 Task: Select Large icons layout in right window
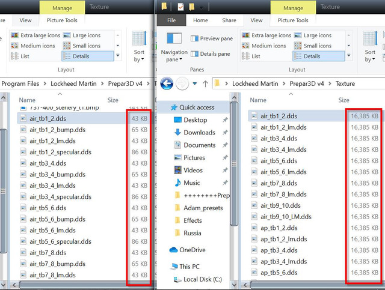point(313,35)
